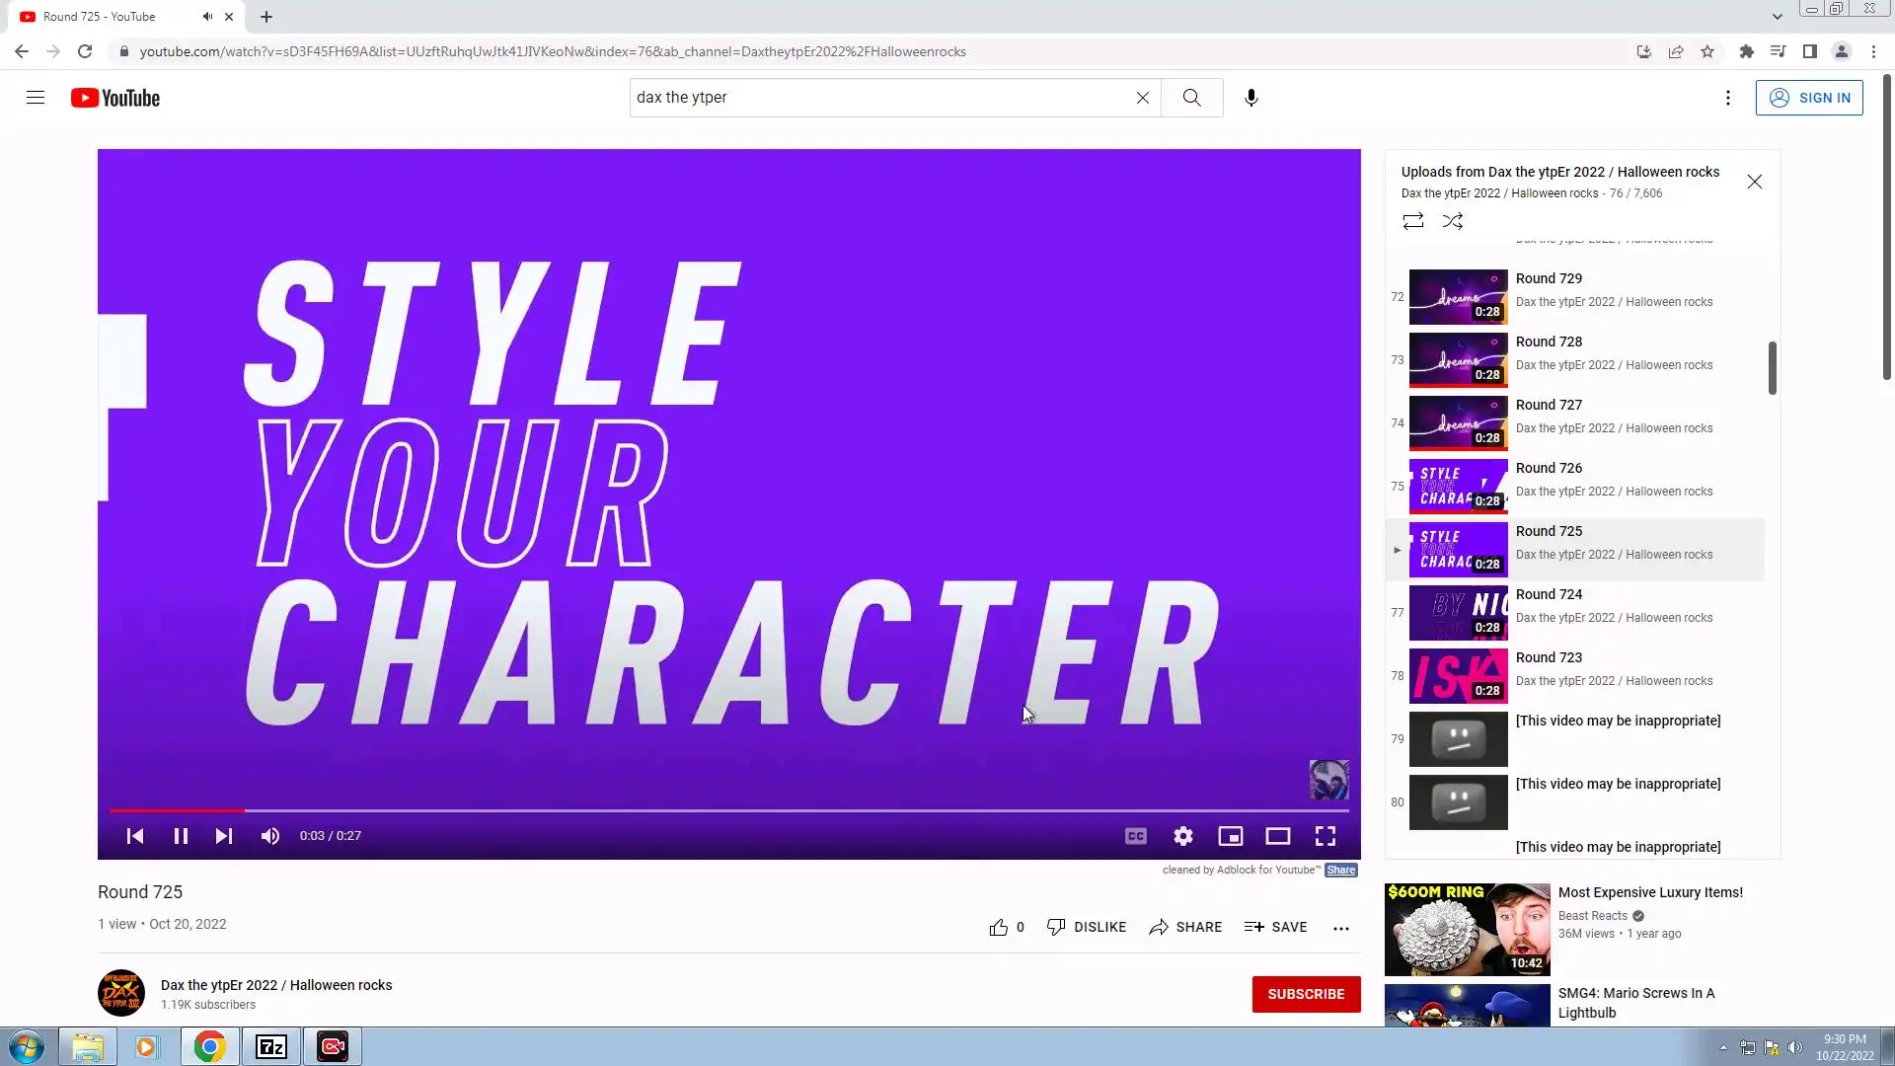Toggle playlist loop

[1413, 221]
